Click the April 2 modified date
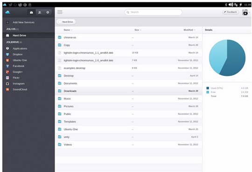The height and width of the screenshot is (172, 252). pos(195,137)
